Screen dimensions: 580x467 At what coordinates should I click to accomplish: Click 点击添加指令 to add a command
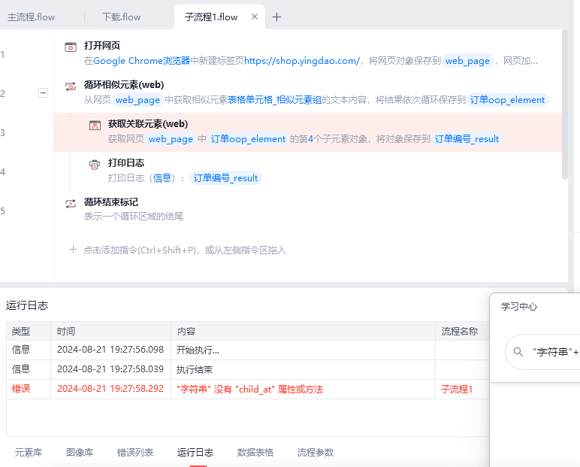(185, 250)
